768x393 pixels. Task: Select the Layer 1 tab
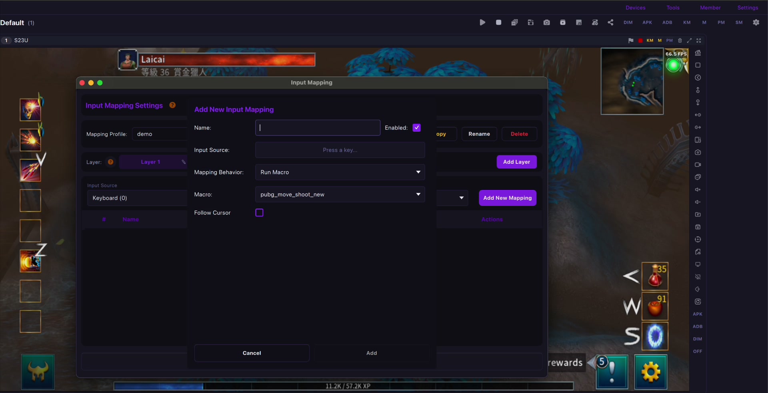click(150, 162)
